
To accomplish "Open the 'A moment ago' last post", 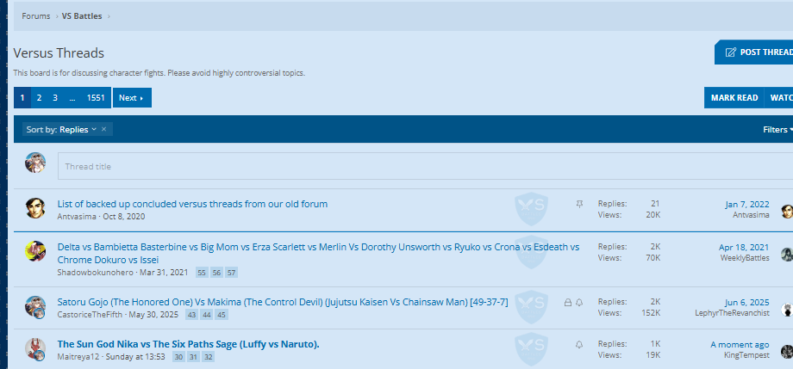I will 740,345.
